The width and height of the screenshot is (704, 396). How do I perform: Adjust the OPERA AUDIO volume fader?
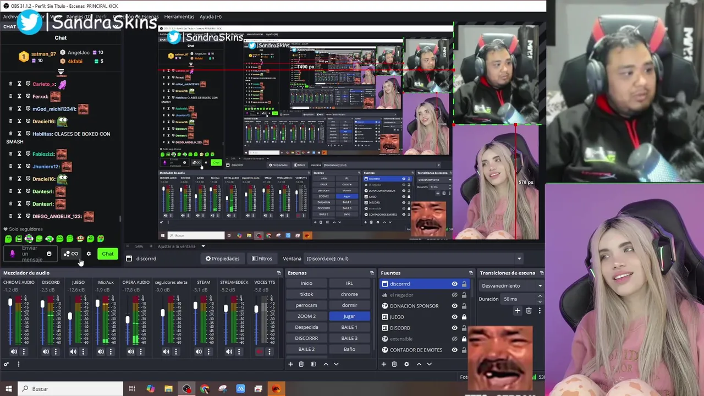pyautogui.click(x=128, y=320)
